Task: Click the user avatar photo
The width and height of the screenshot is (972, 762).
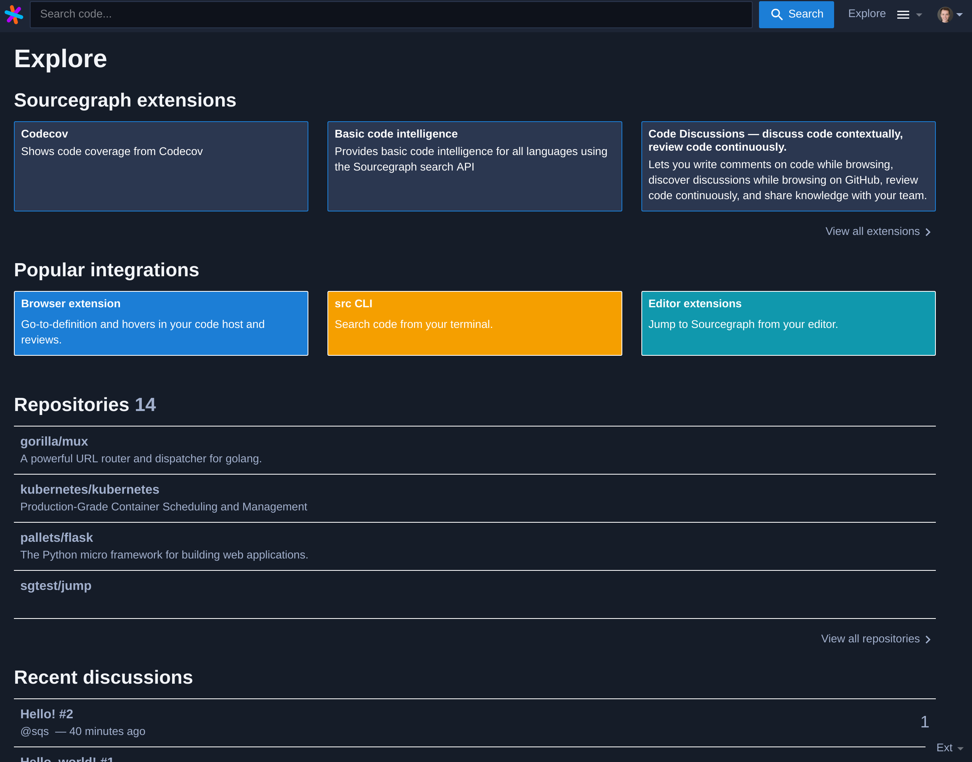Action: 947,14
